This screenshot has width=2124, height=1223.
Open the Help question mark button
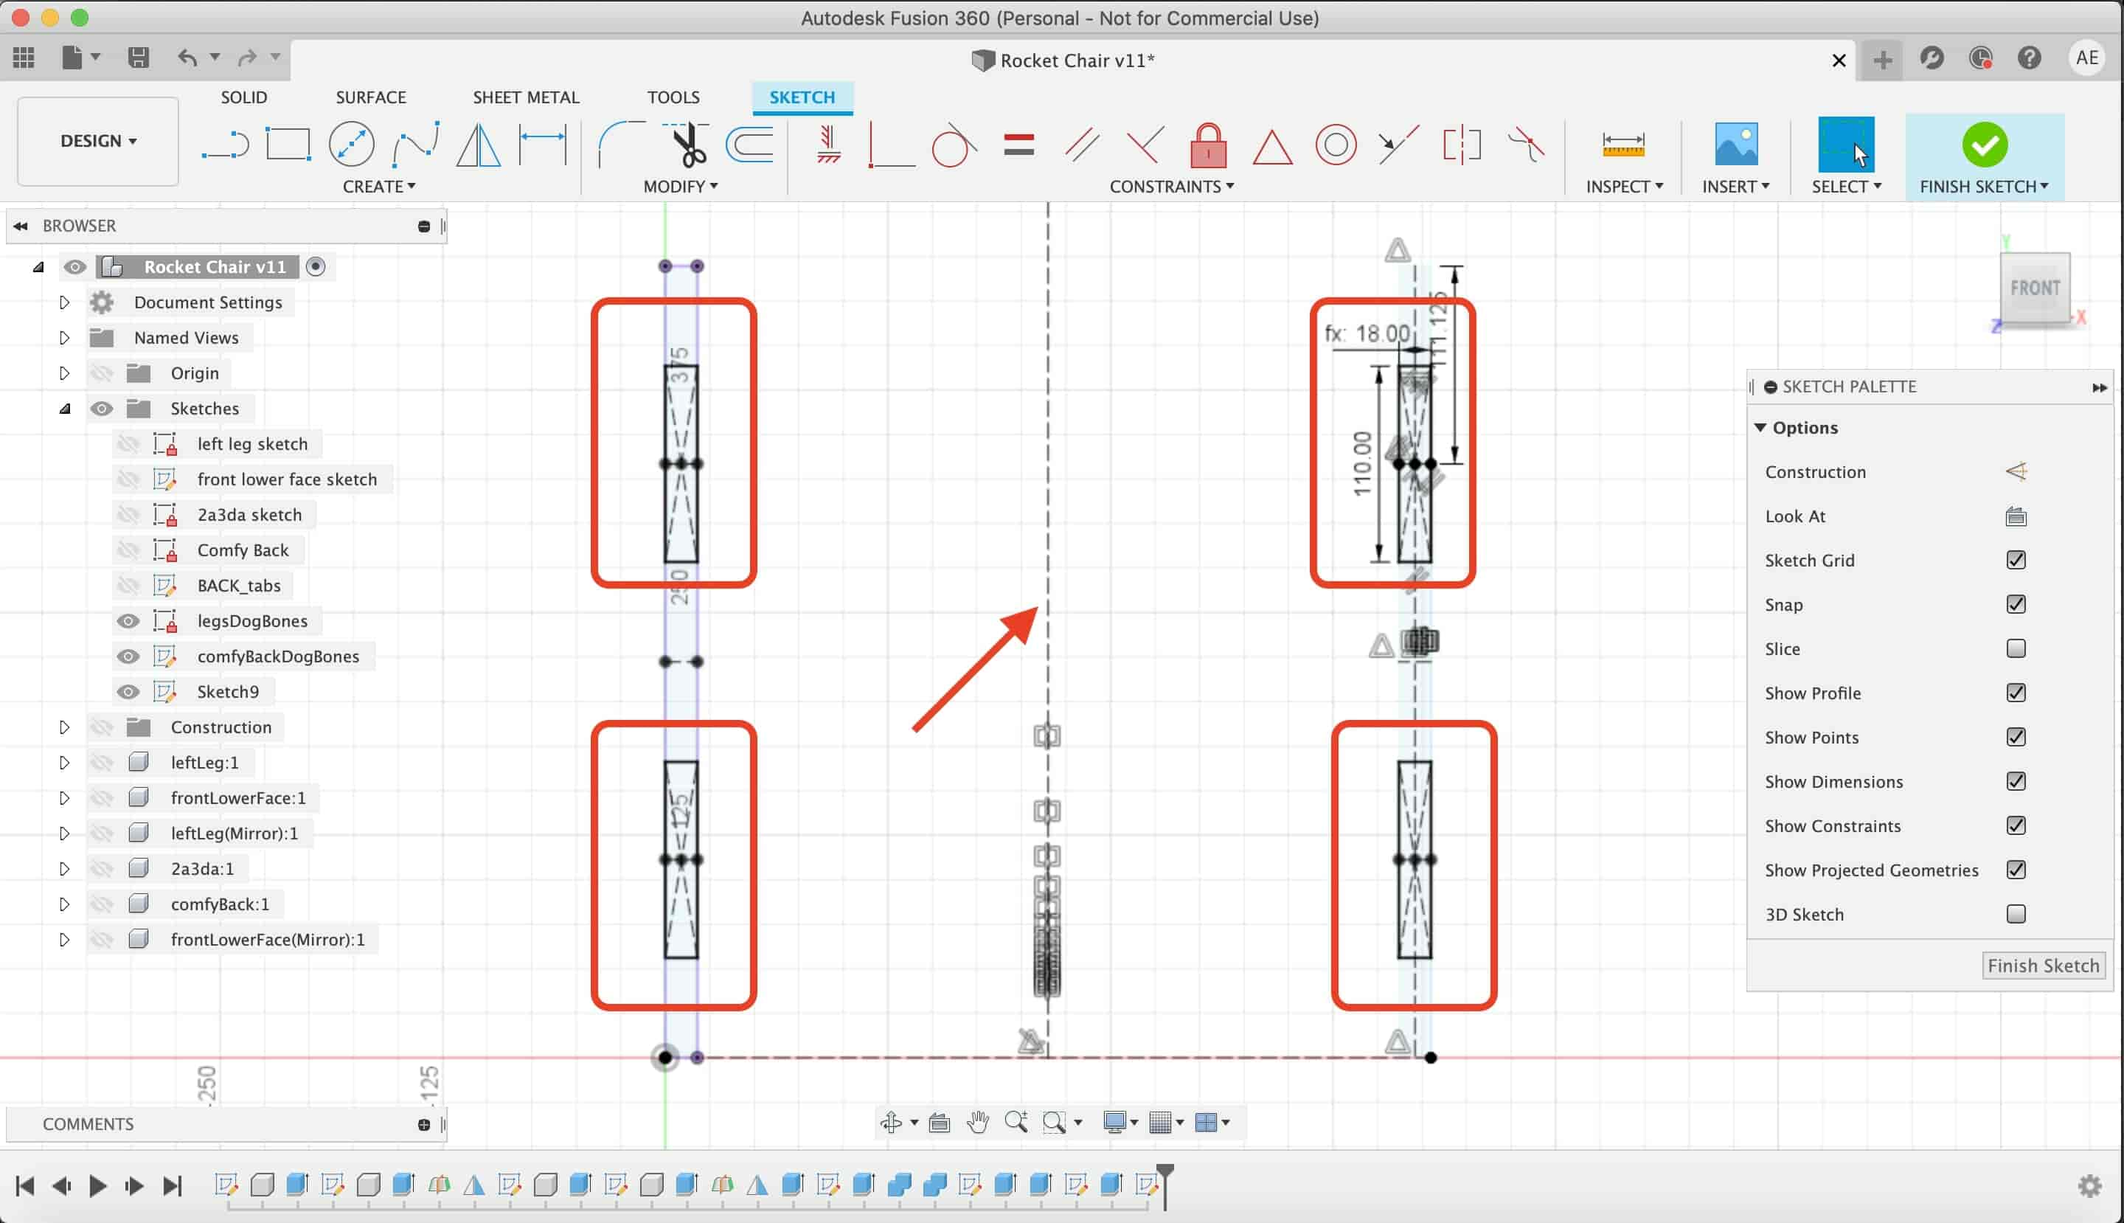point(2029,58)
